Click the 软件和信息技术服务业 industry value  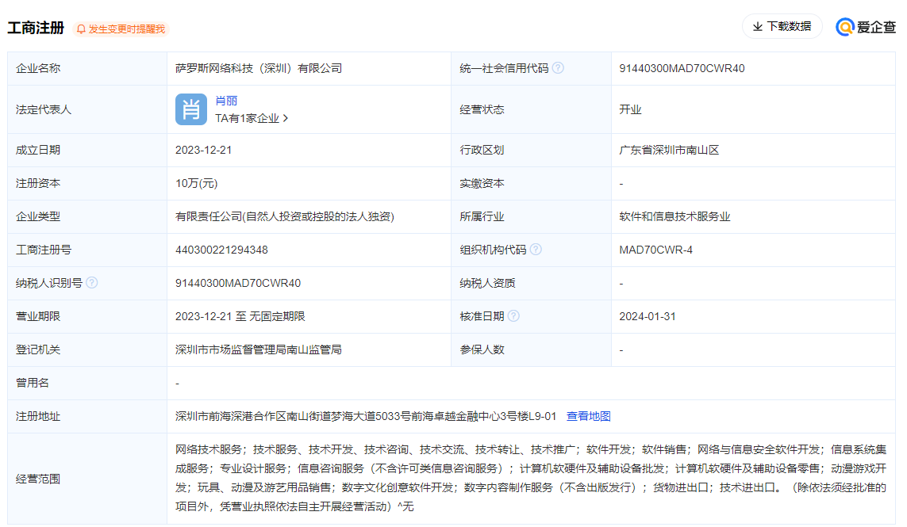pyautogui.click(x=674, y=216)
